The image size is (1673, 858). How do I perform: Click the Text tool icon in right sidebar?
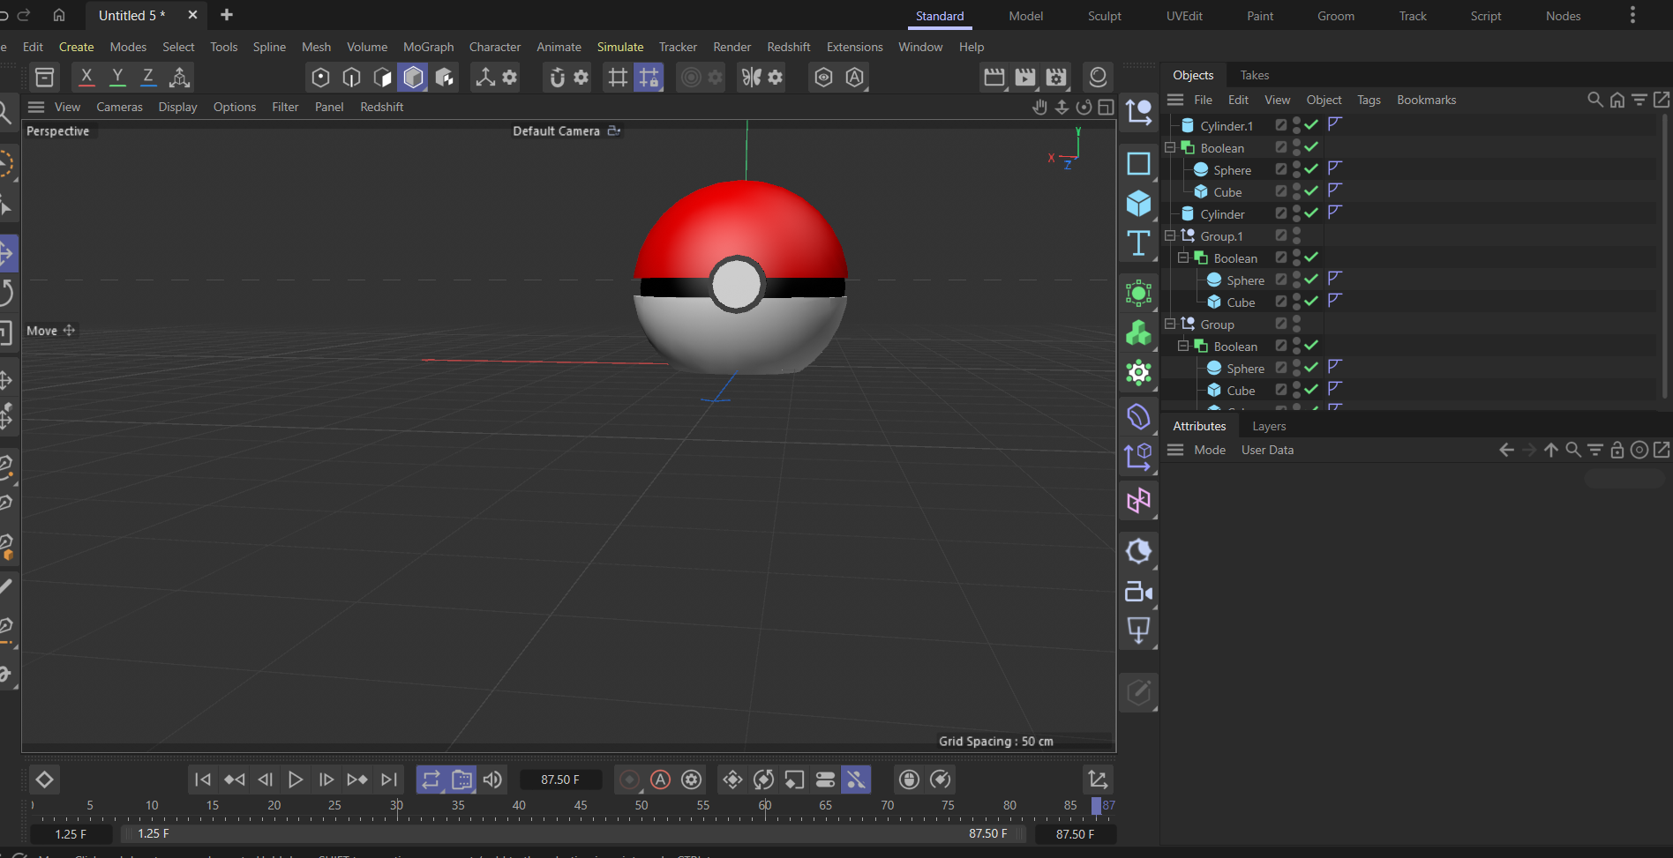[x=1138, y=242]
